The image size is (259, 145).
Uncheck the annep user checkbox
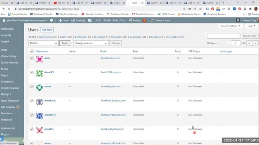32,143
